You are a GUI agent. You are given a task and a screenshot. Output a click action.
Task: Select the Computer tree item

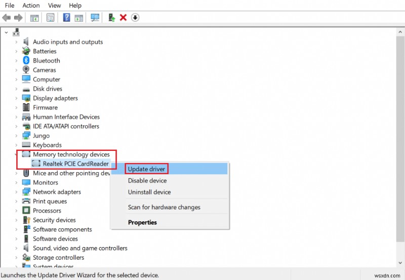47,79
